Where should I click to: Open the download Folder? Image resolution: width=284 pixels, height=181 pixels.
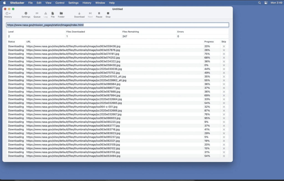coord(61,14)
